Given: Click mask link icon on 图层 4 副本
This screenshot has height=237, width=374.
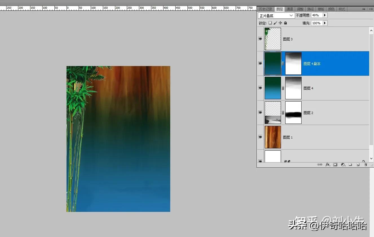Looking at the screenshot, I should coord(283,63).
